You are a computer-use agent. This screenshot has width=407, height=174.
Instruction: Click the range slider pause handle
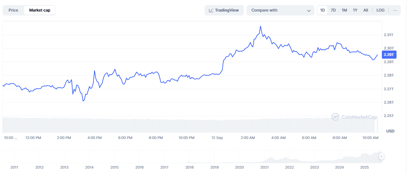tap(382, 156)
